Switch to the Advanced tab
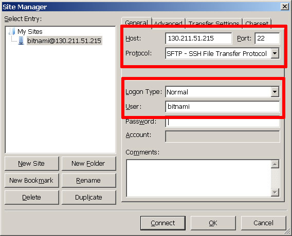Screen dimensions: 292x236 point(168,24)
